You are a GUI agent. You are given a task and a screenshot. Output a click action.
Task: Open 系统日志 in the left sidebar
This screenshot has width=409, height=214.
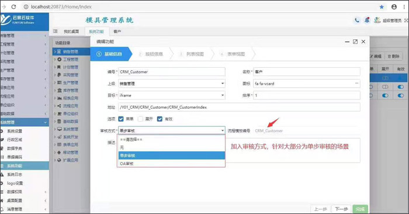[x=15, y=174]
